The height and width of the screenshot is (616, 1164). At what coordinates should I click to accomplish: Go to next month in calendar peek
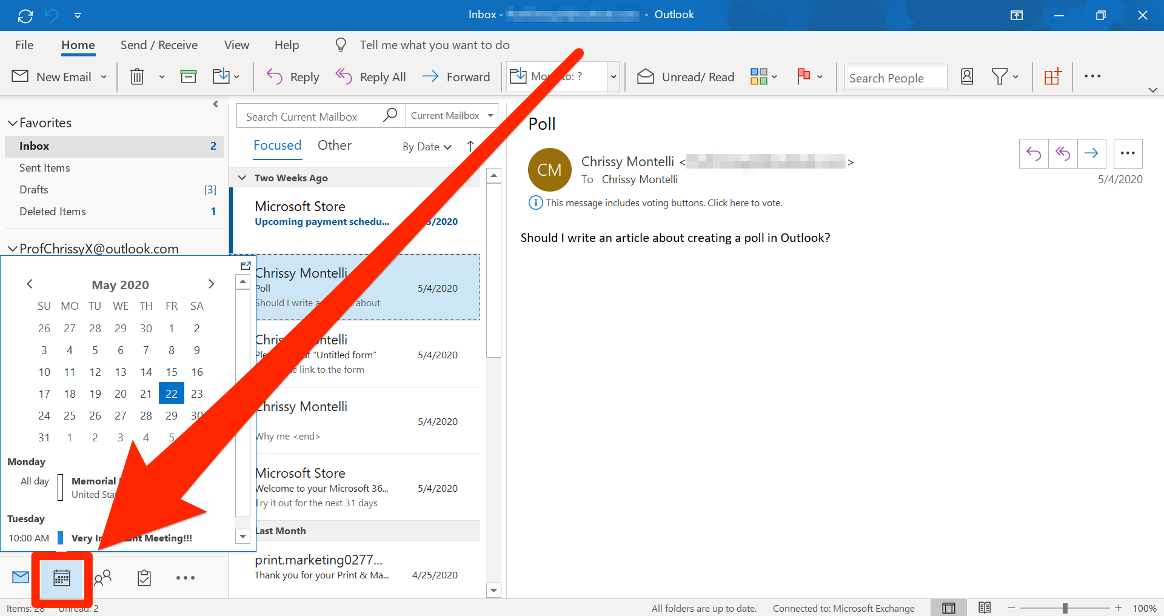211,284
